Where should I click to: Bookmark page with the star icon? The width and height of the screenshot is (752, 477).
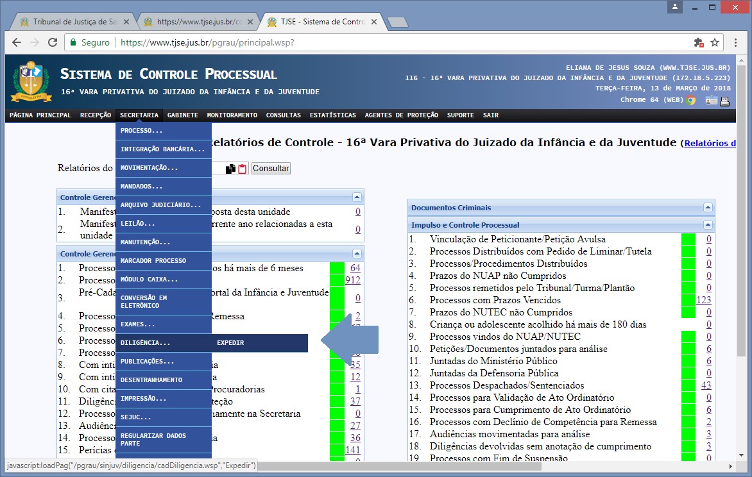[x=715, y=42]
